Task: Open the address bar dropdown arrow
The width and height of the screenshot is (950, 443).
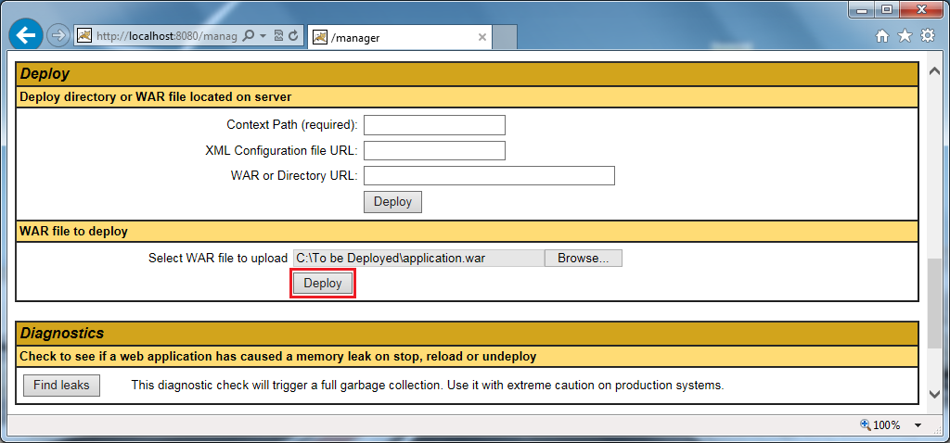Action: coord(263,36)
